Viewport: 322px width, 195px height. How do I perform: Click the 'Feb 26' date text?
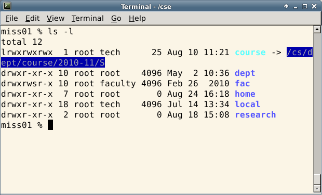tap(183, 84)
